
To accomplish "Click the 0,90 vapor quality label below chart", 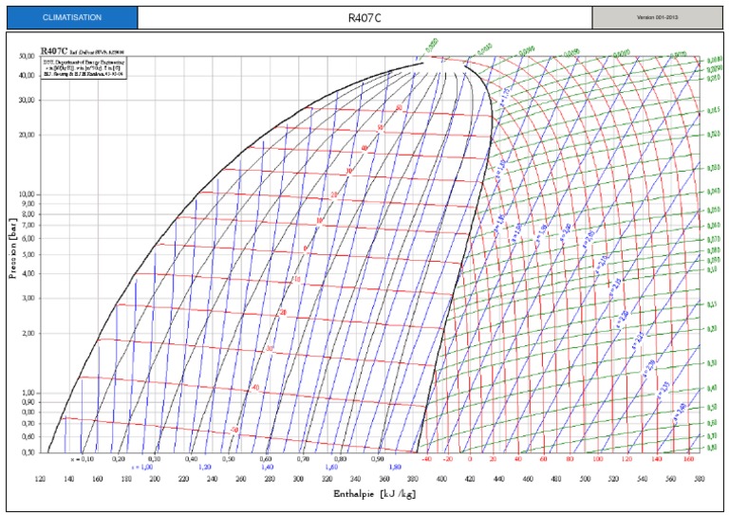I will point(378,459).
